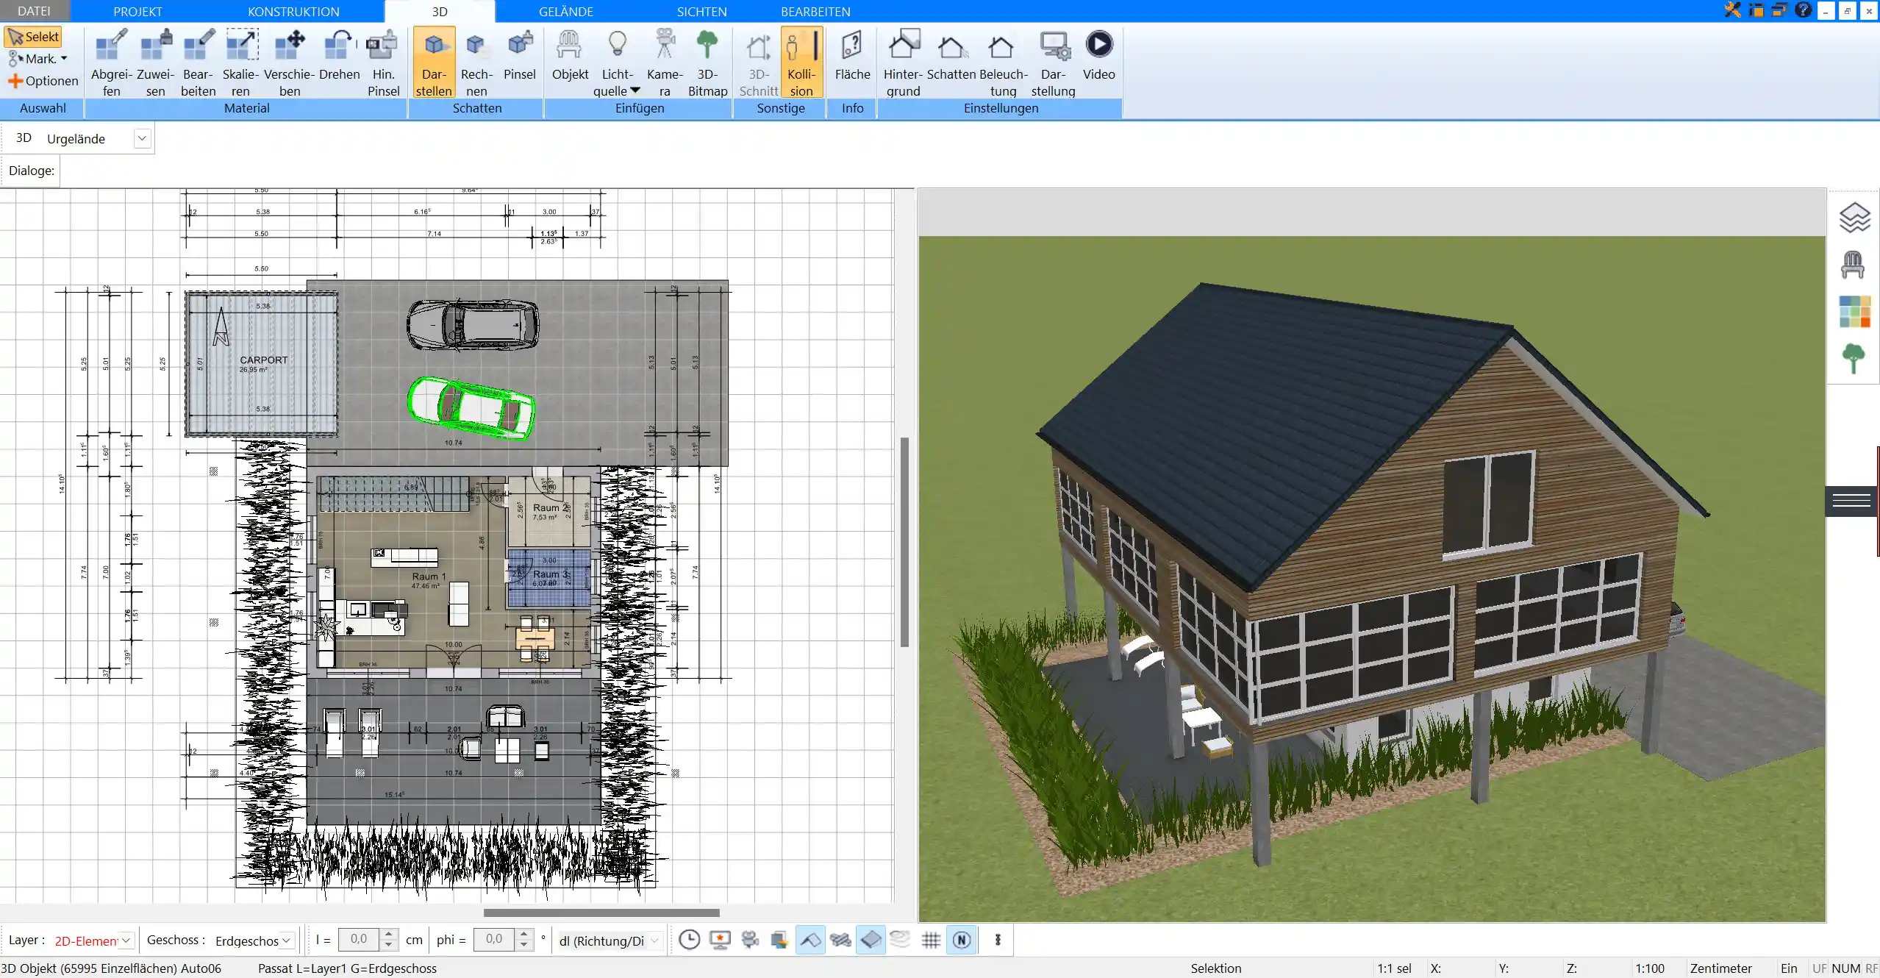Select the Abgreifen material picker tool
The width and height of the screenshot is (1880, 978).
(112, 63)
